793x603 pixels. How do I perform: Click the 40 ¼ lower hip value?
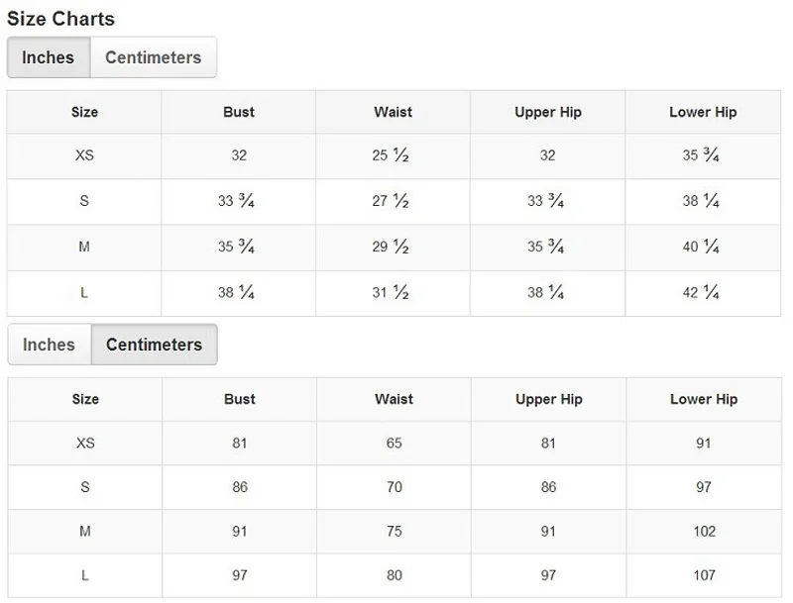(702, 247)
